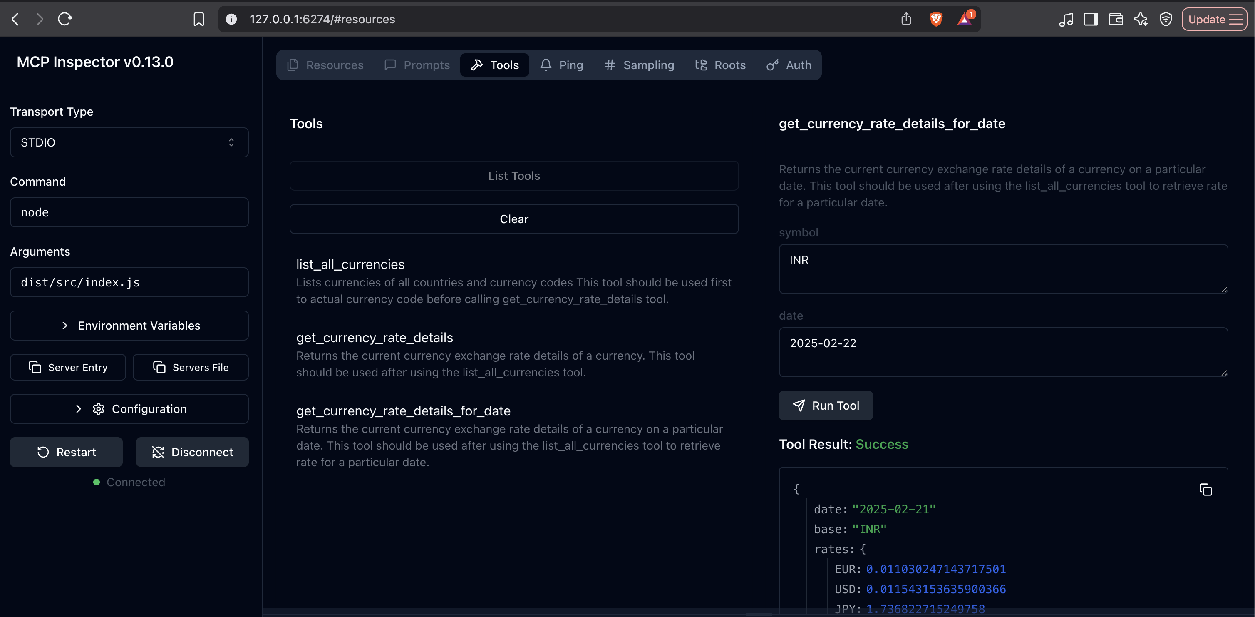Click the Restart button

coord(66,452)
